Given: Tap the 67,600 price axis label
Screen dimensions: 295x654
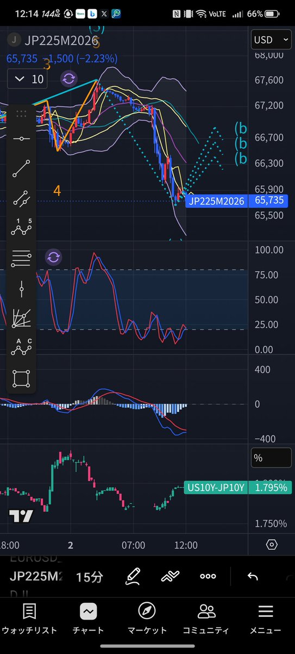Looking at the screenshot, I should point(268,80).
